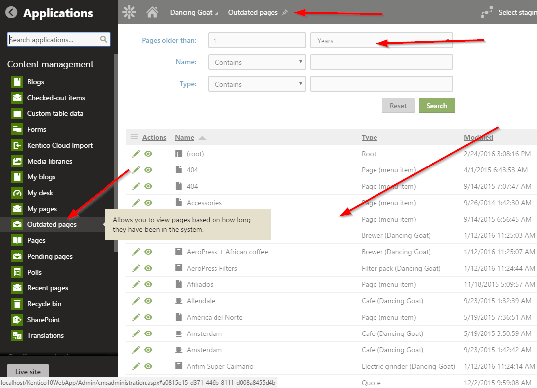Open the Recycle bin application
This screenshot has width=537, height=388.
pos(47,304)
